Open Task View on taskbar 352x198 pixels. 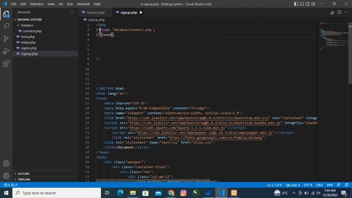coord(107,193)
